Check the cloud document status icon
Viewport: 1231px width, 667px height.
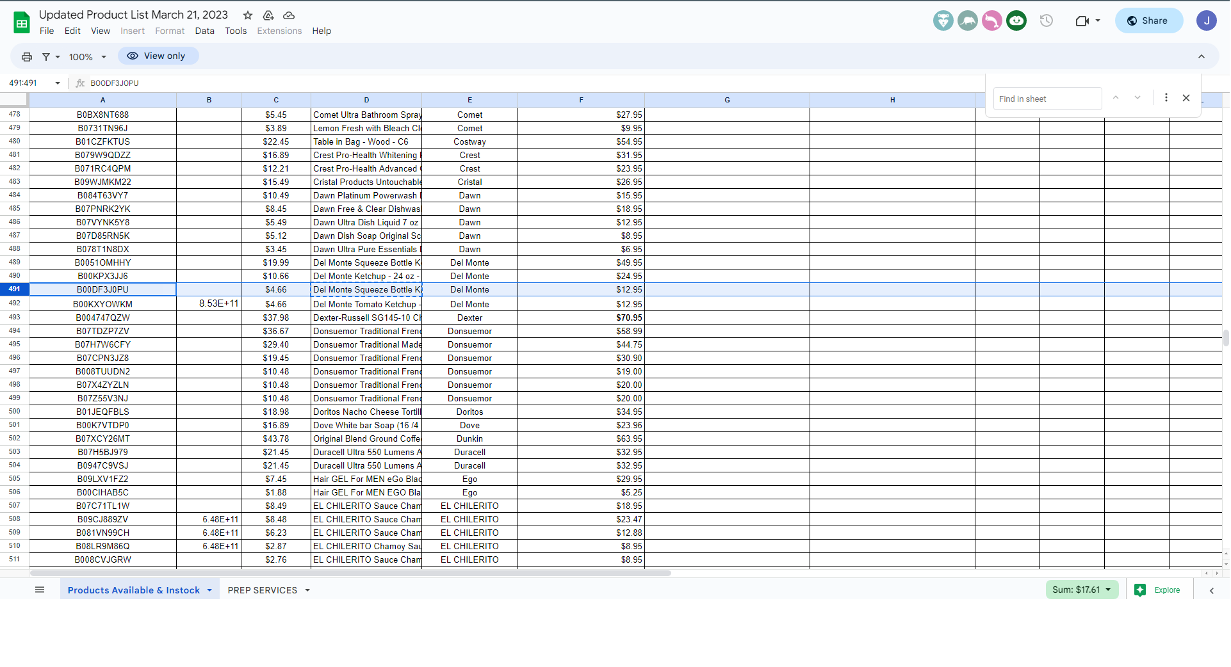(289, 15)
